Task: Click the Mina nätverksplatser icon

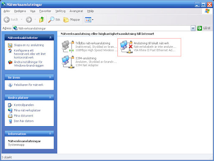Action: coord(10,110)
